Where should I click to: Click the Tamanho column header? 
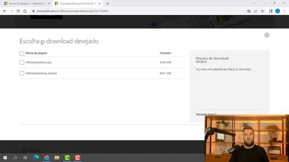[165, 53]
